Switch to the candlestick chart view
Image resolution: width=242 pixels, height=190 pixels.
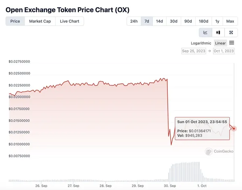pyautogui.click(x=218, y=33)
